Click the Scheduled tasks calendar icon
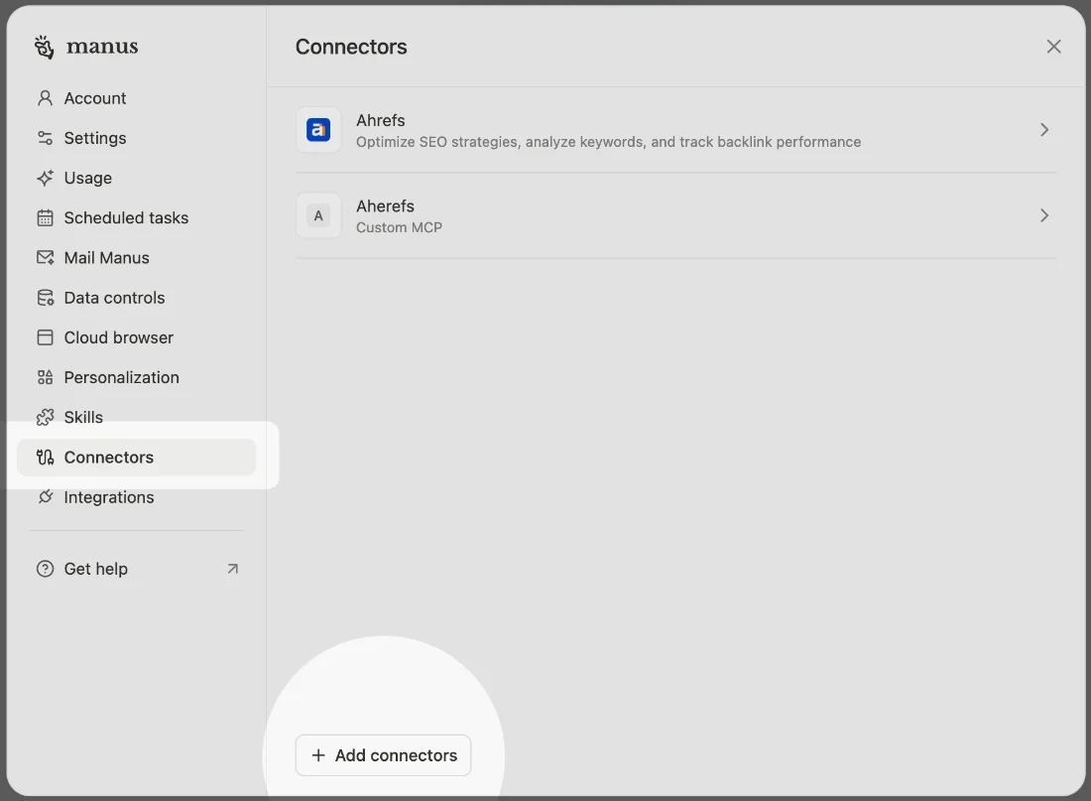 [x=46, y=218]
